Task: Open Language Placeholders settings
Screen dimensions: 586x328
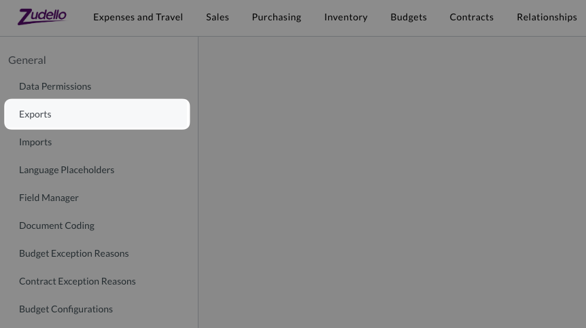Action: (67, 170)
